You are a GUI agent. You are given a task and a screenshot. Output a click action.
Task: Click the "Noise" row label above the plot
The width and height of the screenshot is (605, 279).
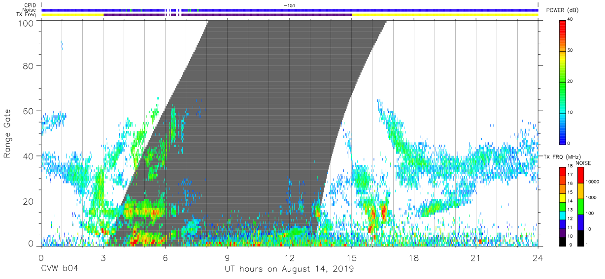[29, 10]
